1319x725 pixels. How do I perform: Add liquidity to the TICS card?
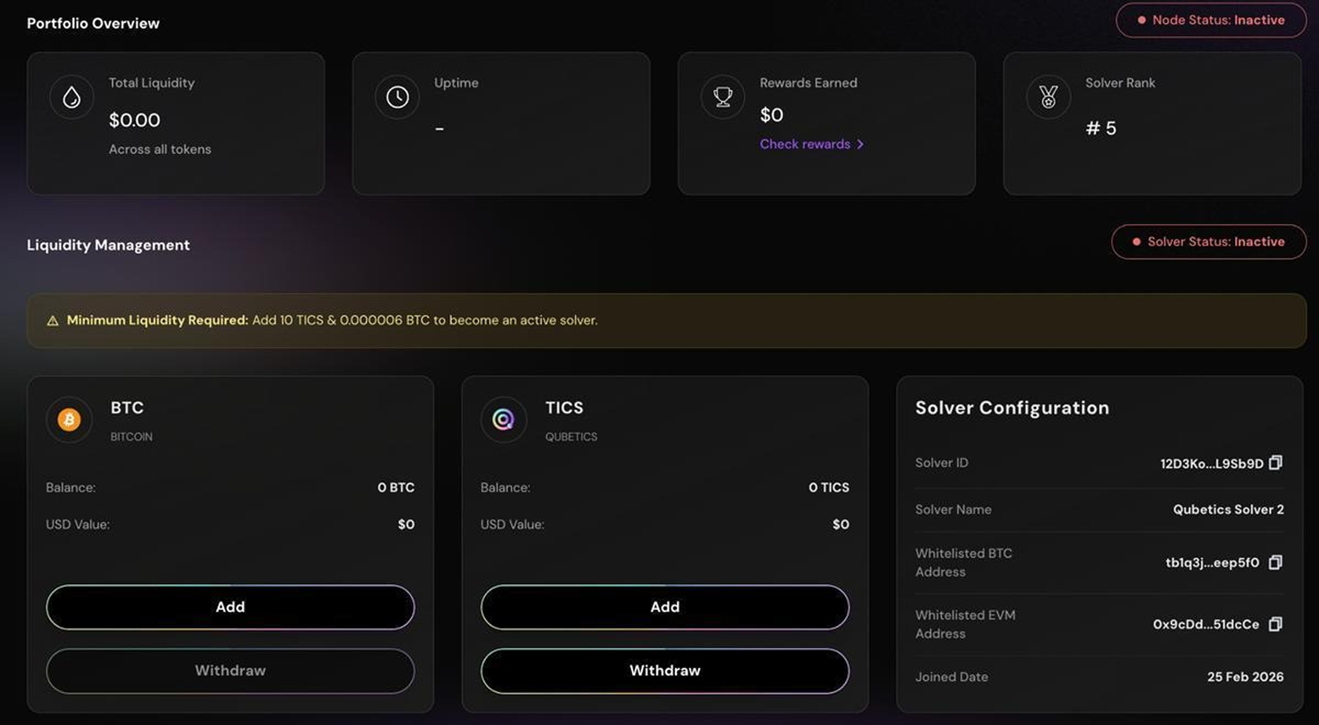(x=665, y=607)
